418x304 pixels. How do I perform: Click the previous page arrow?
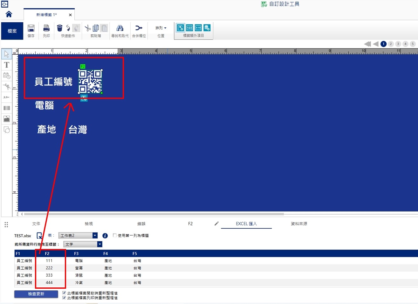[376, 44]
